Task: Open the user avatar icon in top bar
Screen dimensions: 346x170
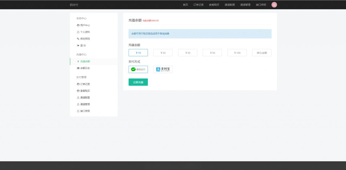Action: click(274, 5)
